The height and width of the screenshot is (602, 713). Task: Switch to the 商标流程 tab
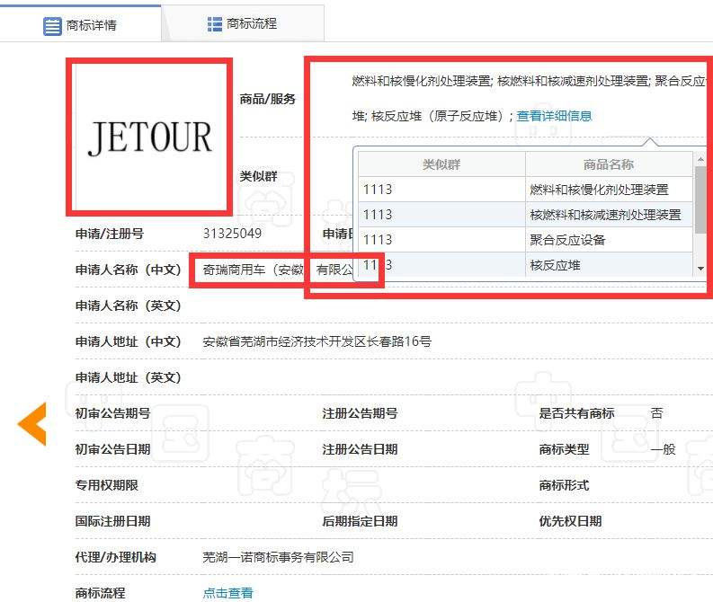click(243, 23)
